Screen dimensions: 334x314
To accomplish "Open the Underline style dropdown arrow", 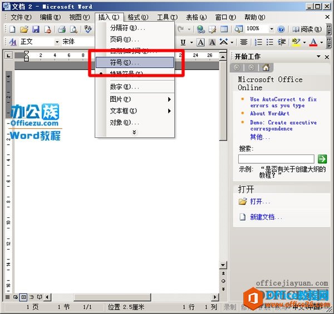I will 191,42.
